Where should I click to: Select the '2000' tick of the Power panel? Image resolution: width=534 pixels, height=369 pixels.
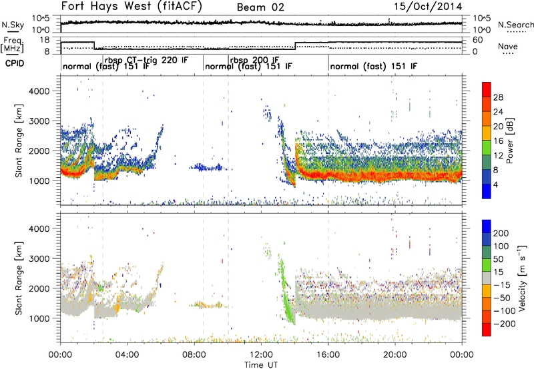pyautogui.click(x=39, y=151)
